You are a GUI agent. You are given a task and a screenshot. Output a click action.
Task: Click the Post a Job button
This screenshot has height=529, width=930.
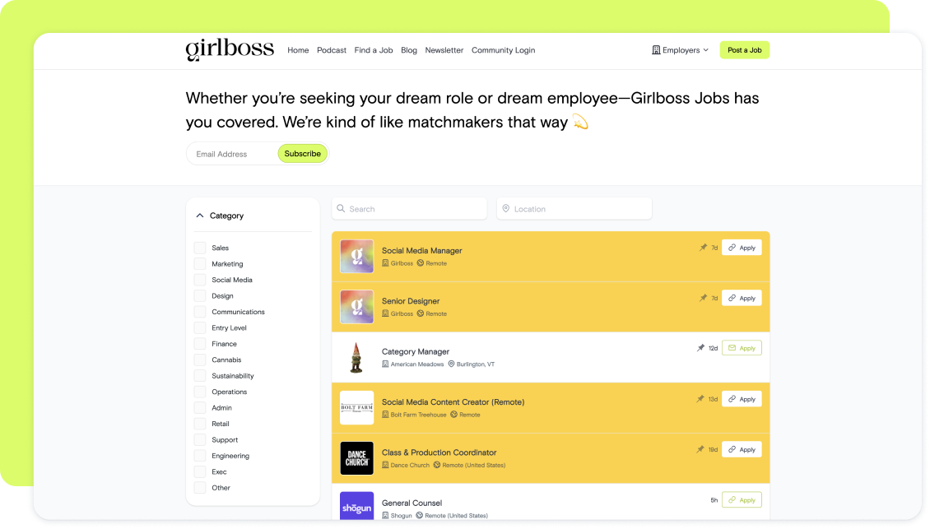pyautogui.click(x=744, y=50)
